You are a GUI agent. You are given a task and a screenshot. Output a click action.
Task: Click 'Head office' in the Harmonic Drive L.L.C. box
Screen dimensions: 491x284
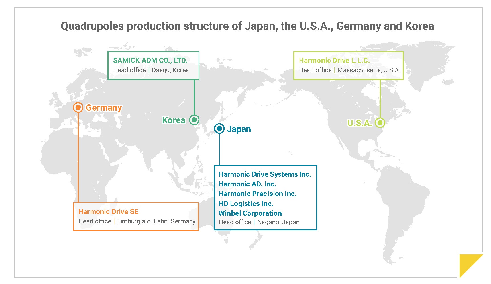(315, 70)
